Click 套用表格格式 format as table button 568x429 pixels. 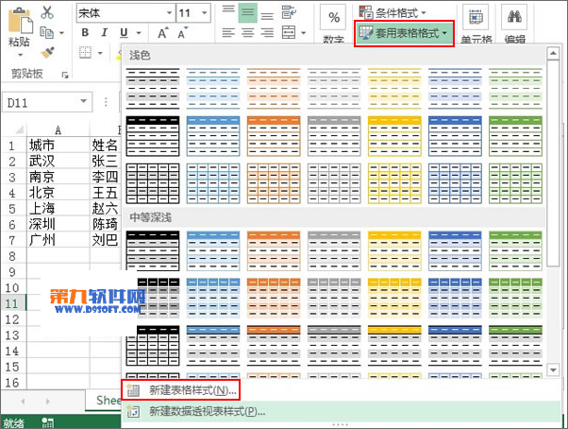click(x=404, y=33)
